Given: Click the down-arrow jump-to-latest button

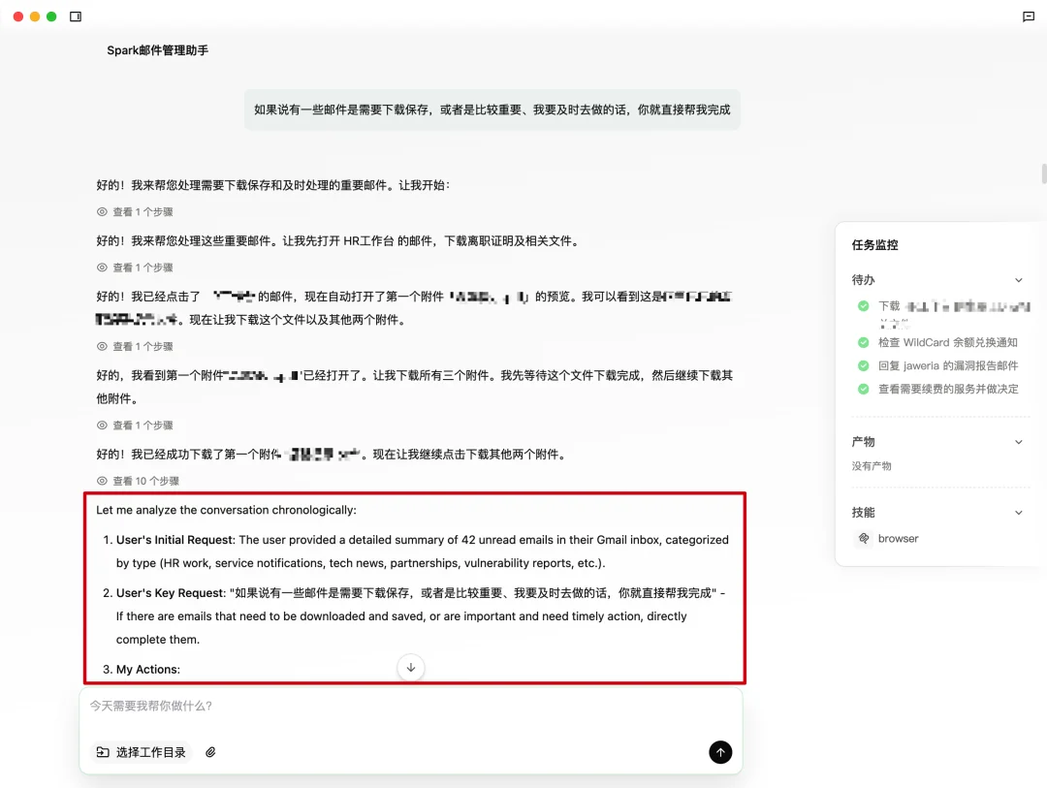Looking at the screenshot, I should [410, 668].
